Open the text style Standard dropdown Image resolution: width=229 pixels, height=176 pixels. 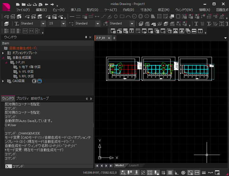43,24
